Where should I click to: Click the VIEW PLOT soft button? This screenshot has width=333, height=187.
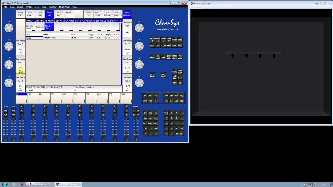click(59, 14)
